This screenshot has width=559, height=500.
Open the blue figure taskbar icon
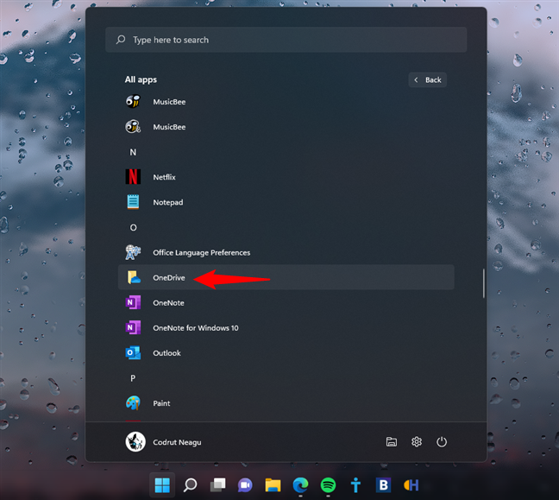tap(355, 485)
